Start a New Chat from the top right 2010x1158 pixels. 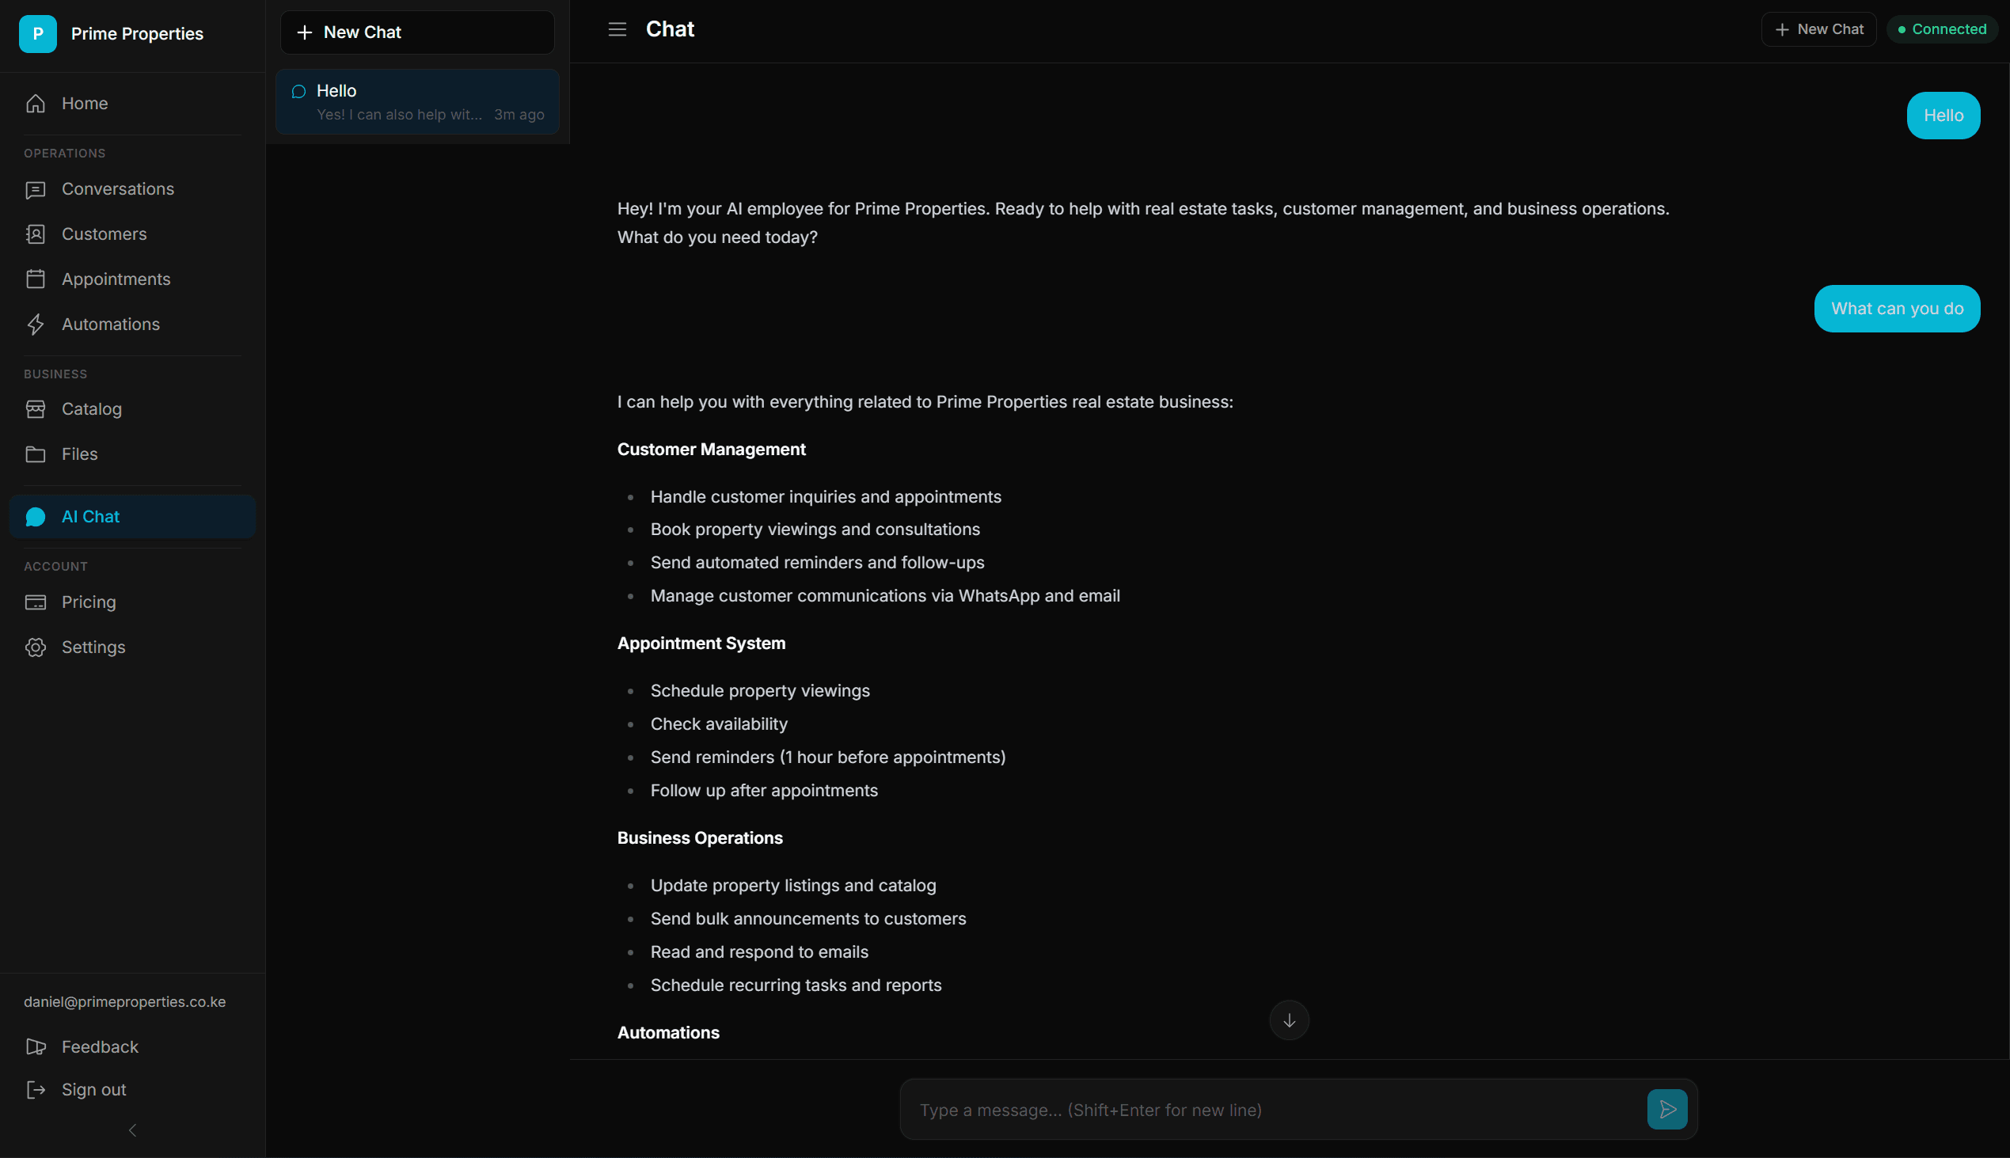1818,28
